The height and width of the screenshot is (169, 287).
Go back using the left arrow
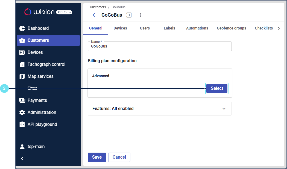click(95, 15)
